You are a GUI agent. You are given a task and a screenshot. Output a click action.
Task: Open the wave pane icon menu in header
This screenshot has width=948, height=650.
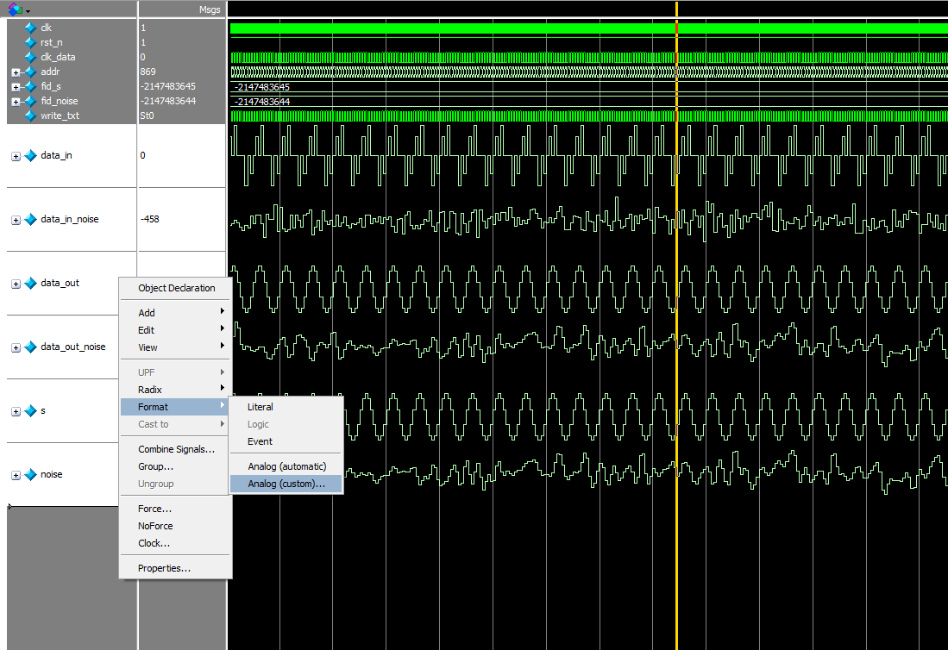tap(19, 9)
